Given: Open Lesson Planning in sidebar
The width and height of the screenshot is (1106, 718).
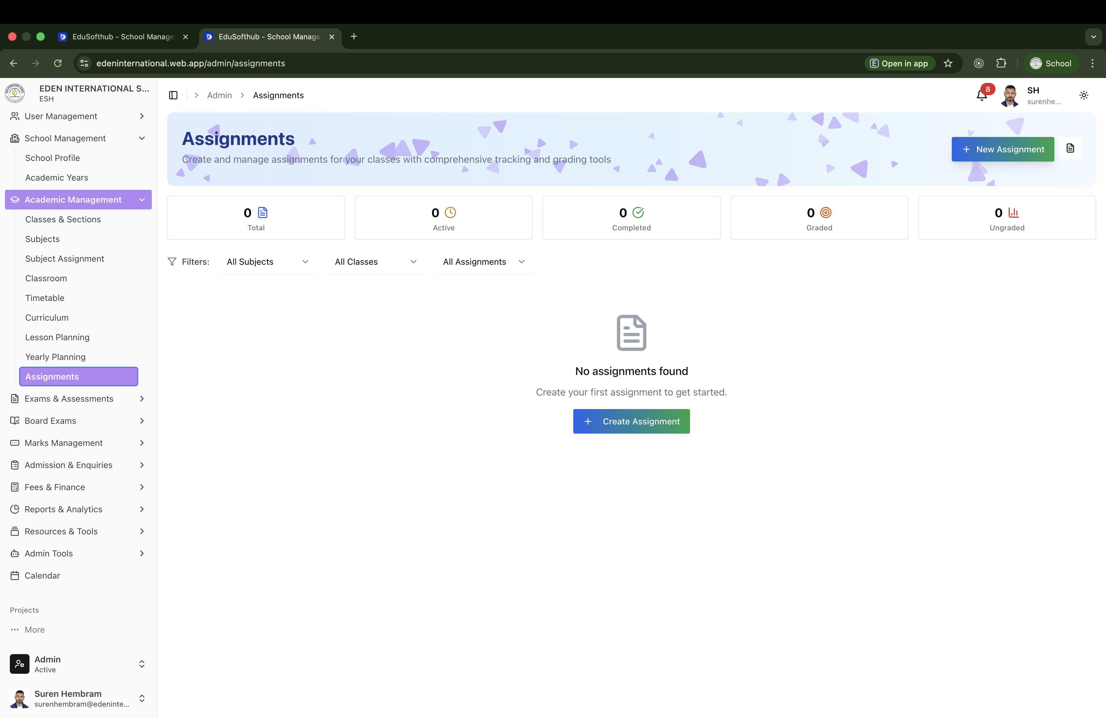Looking at the screenshot, I should pyautogui.click(x=57, y=337).
